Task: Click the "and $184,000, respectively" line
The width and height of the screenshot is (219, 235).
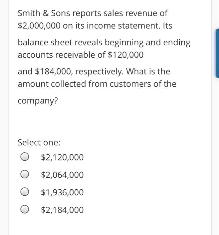Action: click(x=94, y=72)
